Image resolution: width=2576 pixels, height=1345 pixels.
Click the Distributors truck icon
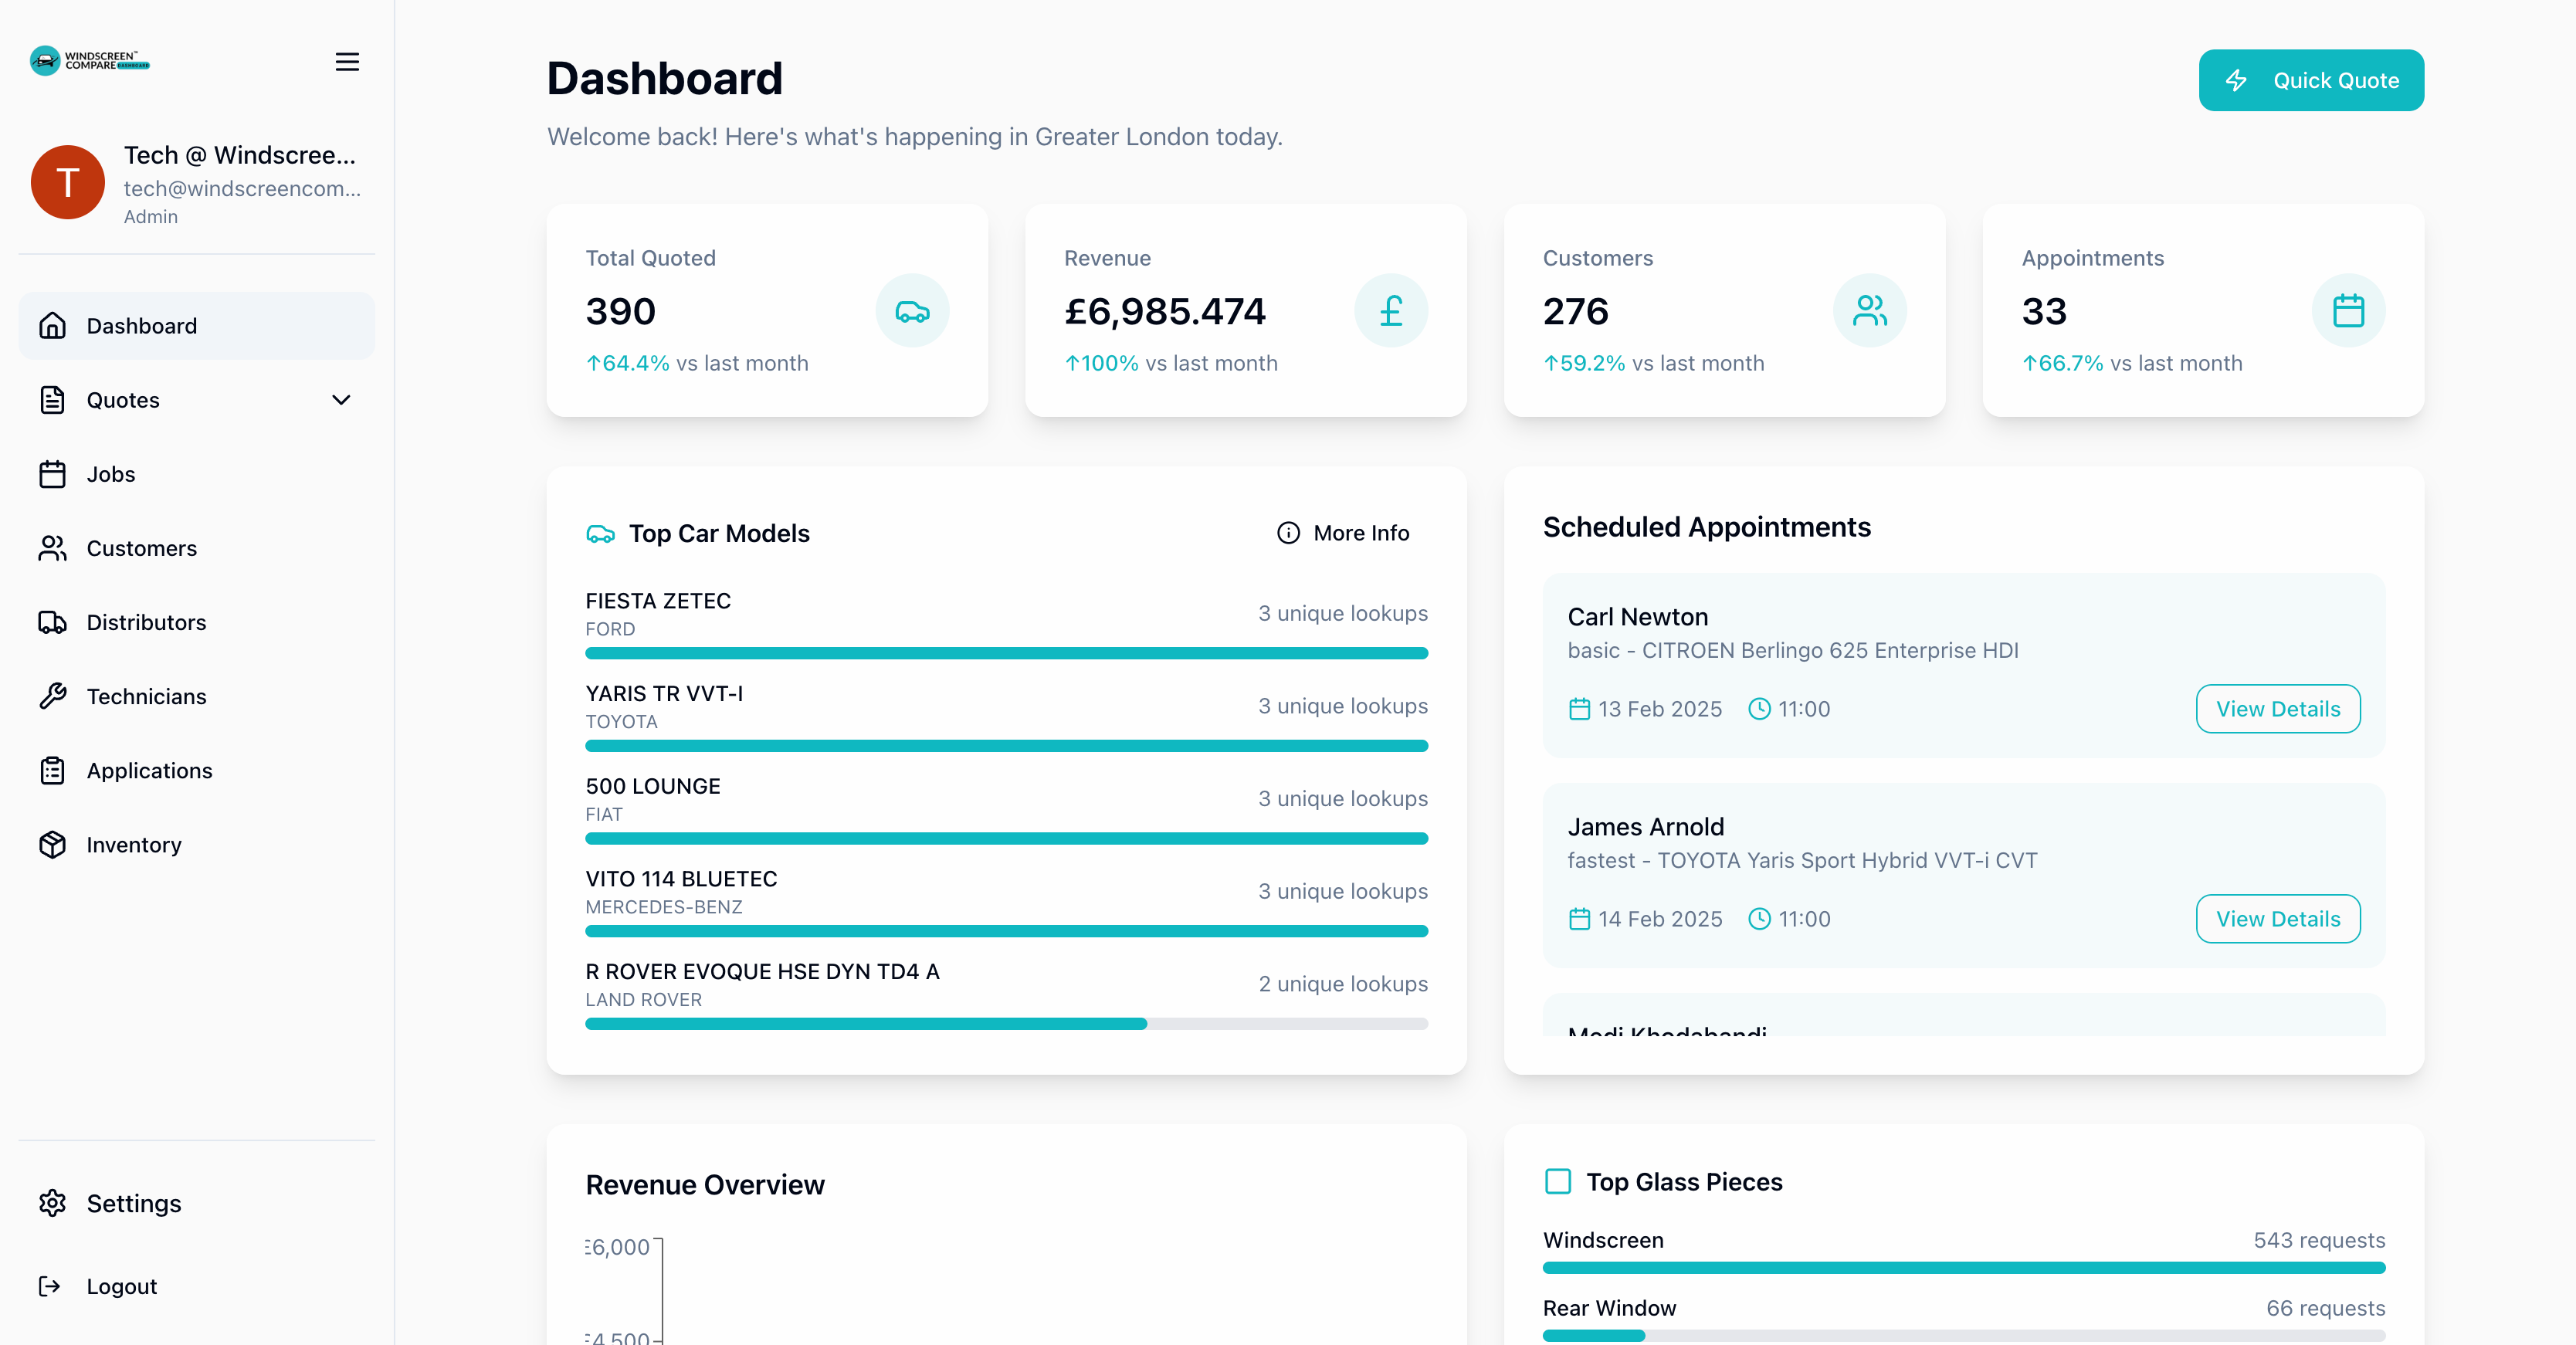53,622
